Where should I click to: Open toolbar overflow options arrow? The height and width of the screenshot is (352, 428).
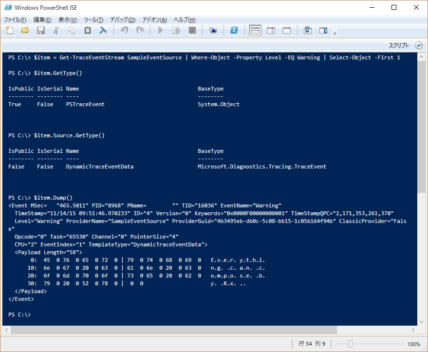335,33
